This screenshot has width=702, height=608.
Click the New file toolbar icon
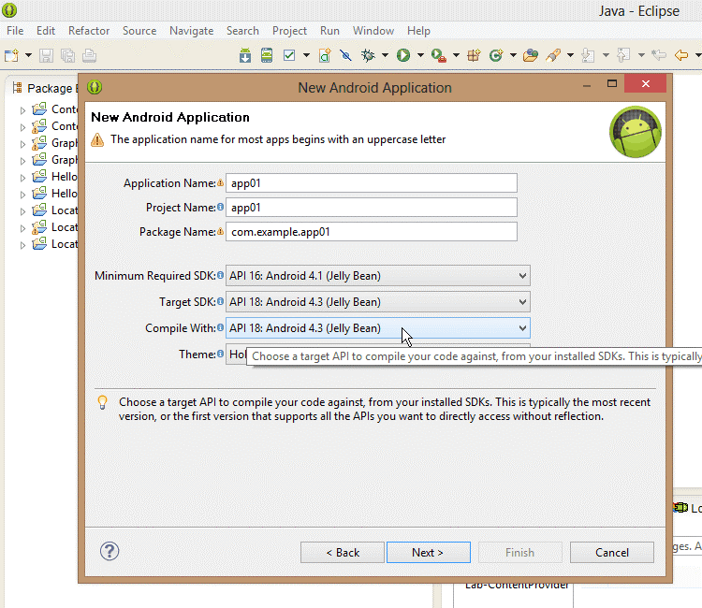12,56
